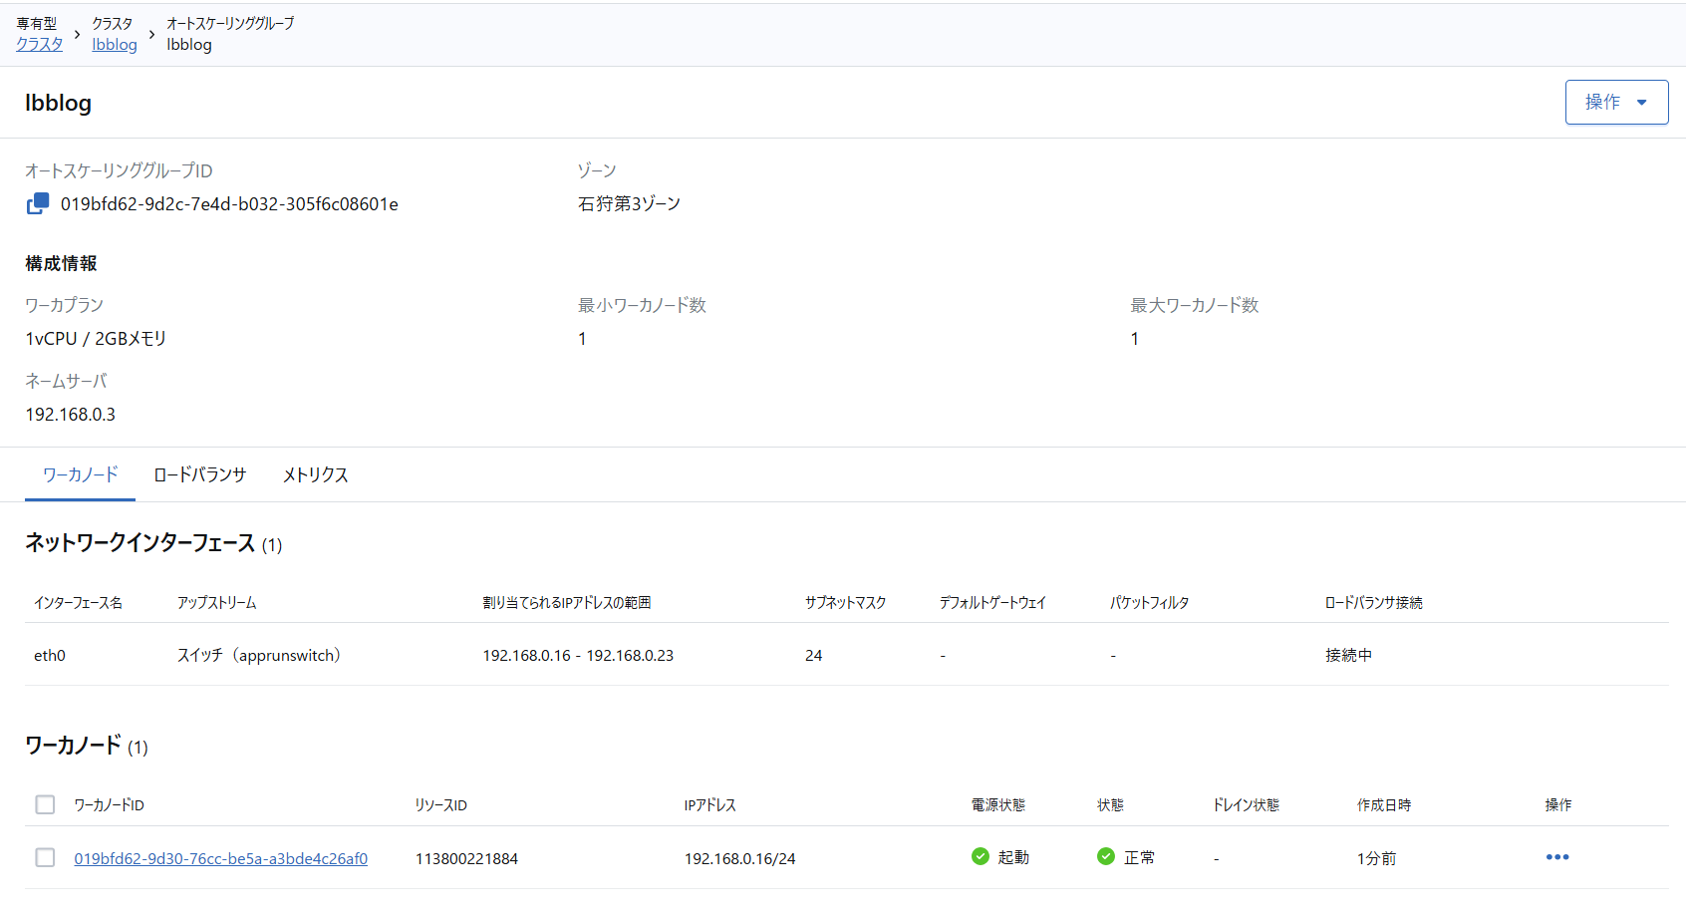Viewport: 1686px width, 921px height.
Task: Click the resource ID 113800221884
Action: pyautogui.click(x=466, y=858)
